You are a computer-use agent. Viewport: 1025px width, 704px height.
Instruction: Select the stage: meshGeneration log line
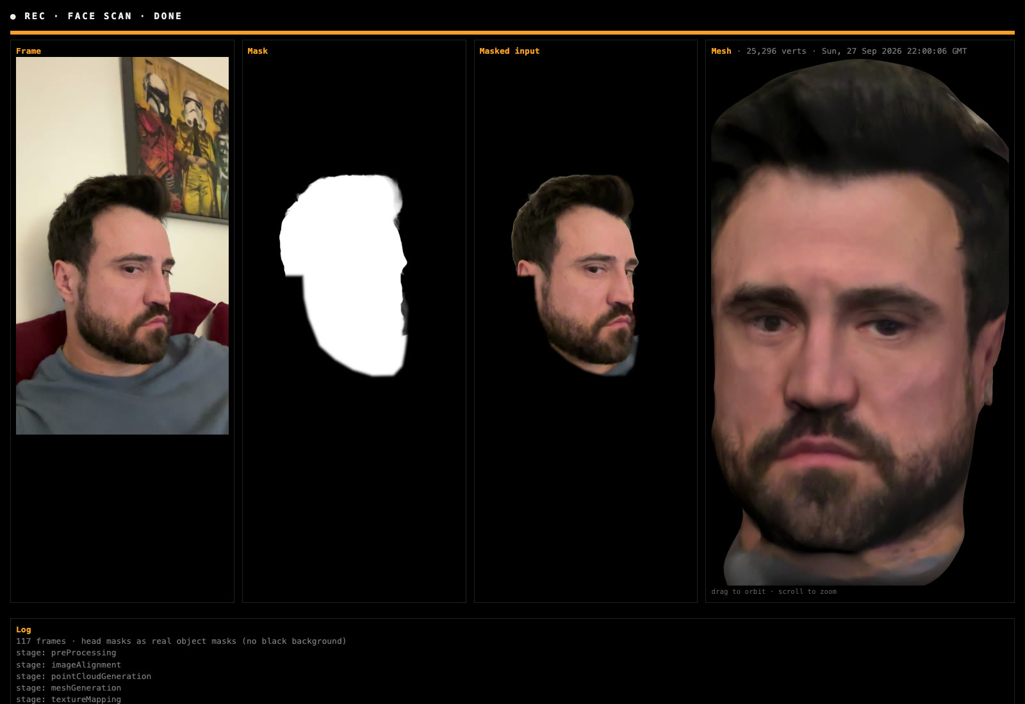coord(69,688)
